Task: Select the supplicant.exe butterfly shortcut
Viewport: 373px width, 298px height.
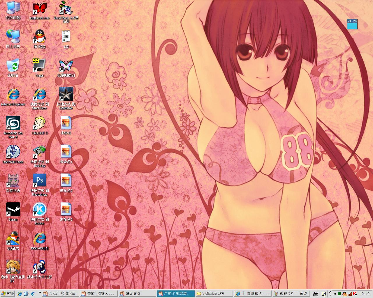Action: point(39,11)
